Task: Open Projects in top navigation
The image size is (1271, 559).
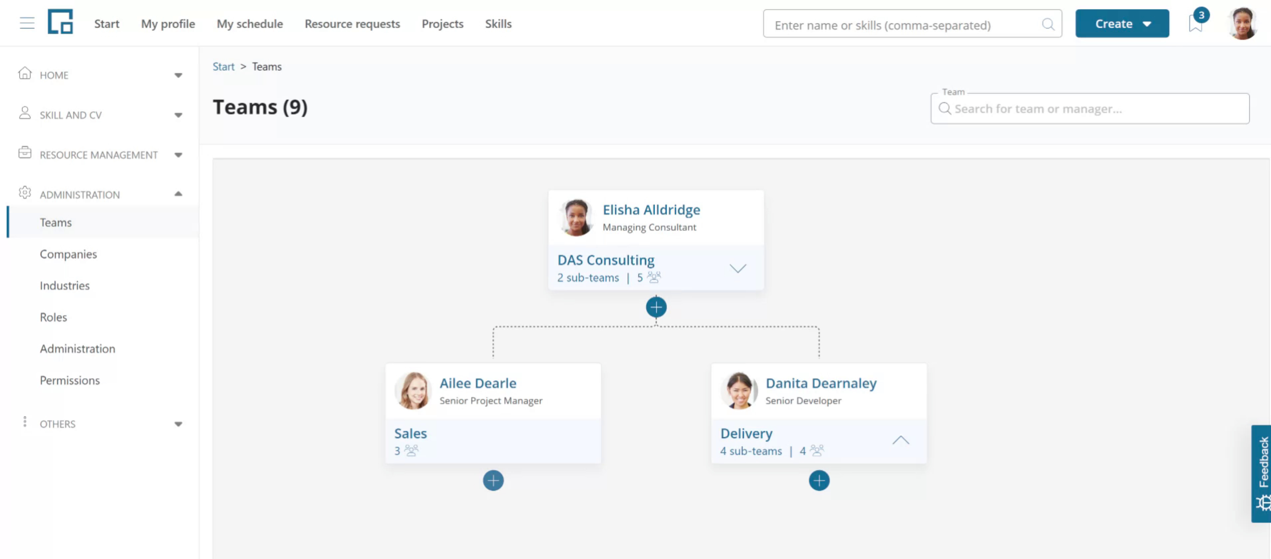Action: 442,24
